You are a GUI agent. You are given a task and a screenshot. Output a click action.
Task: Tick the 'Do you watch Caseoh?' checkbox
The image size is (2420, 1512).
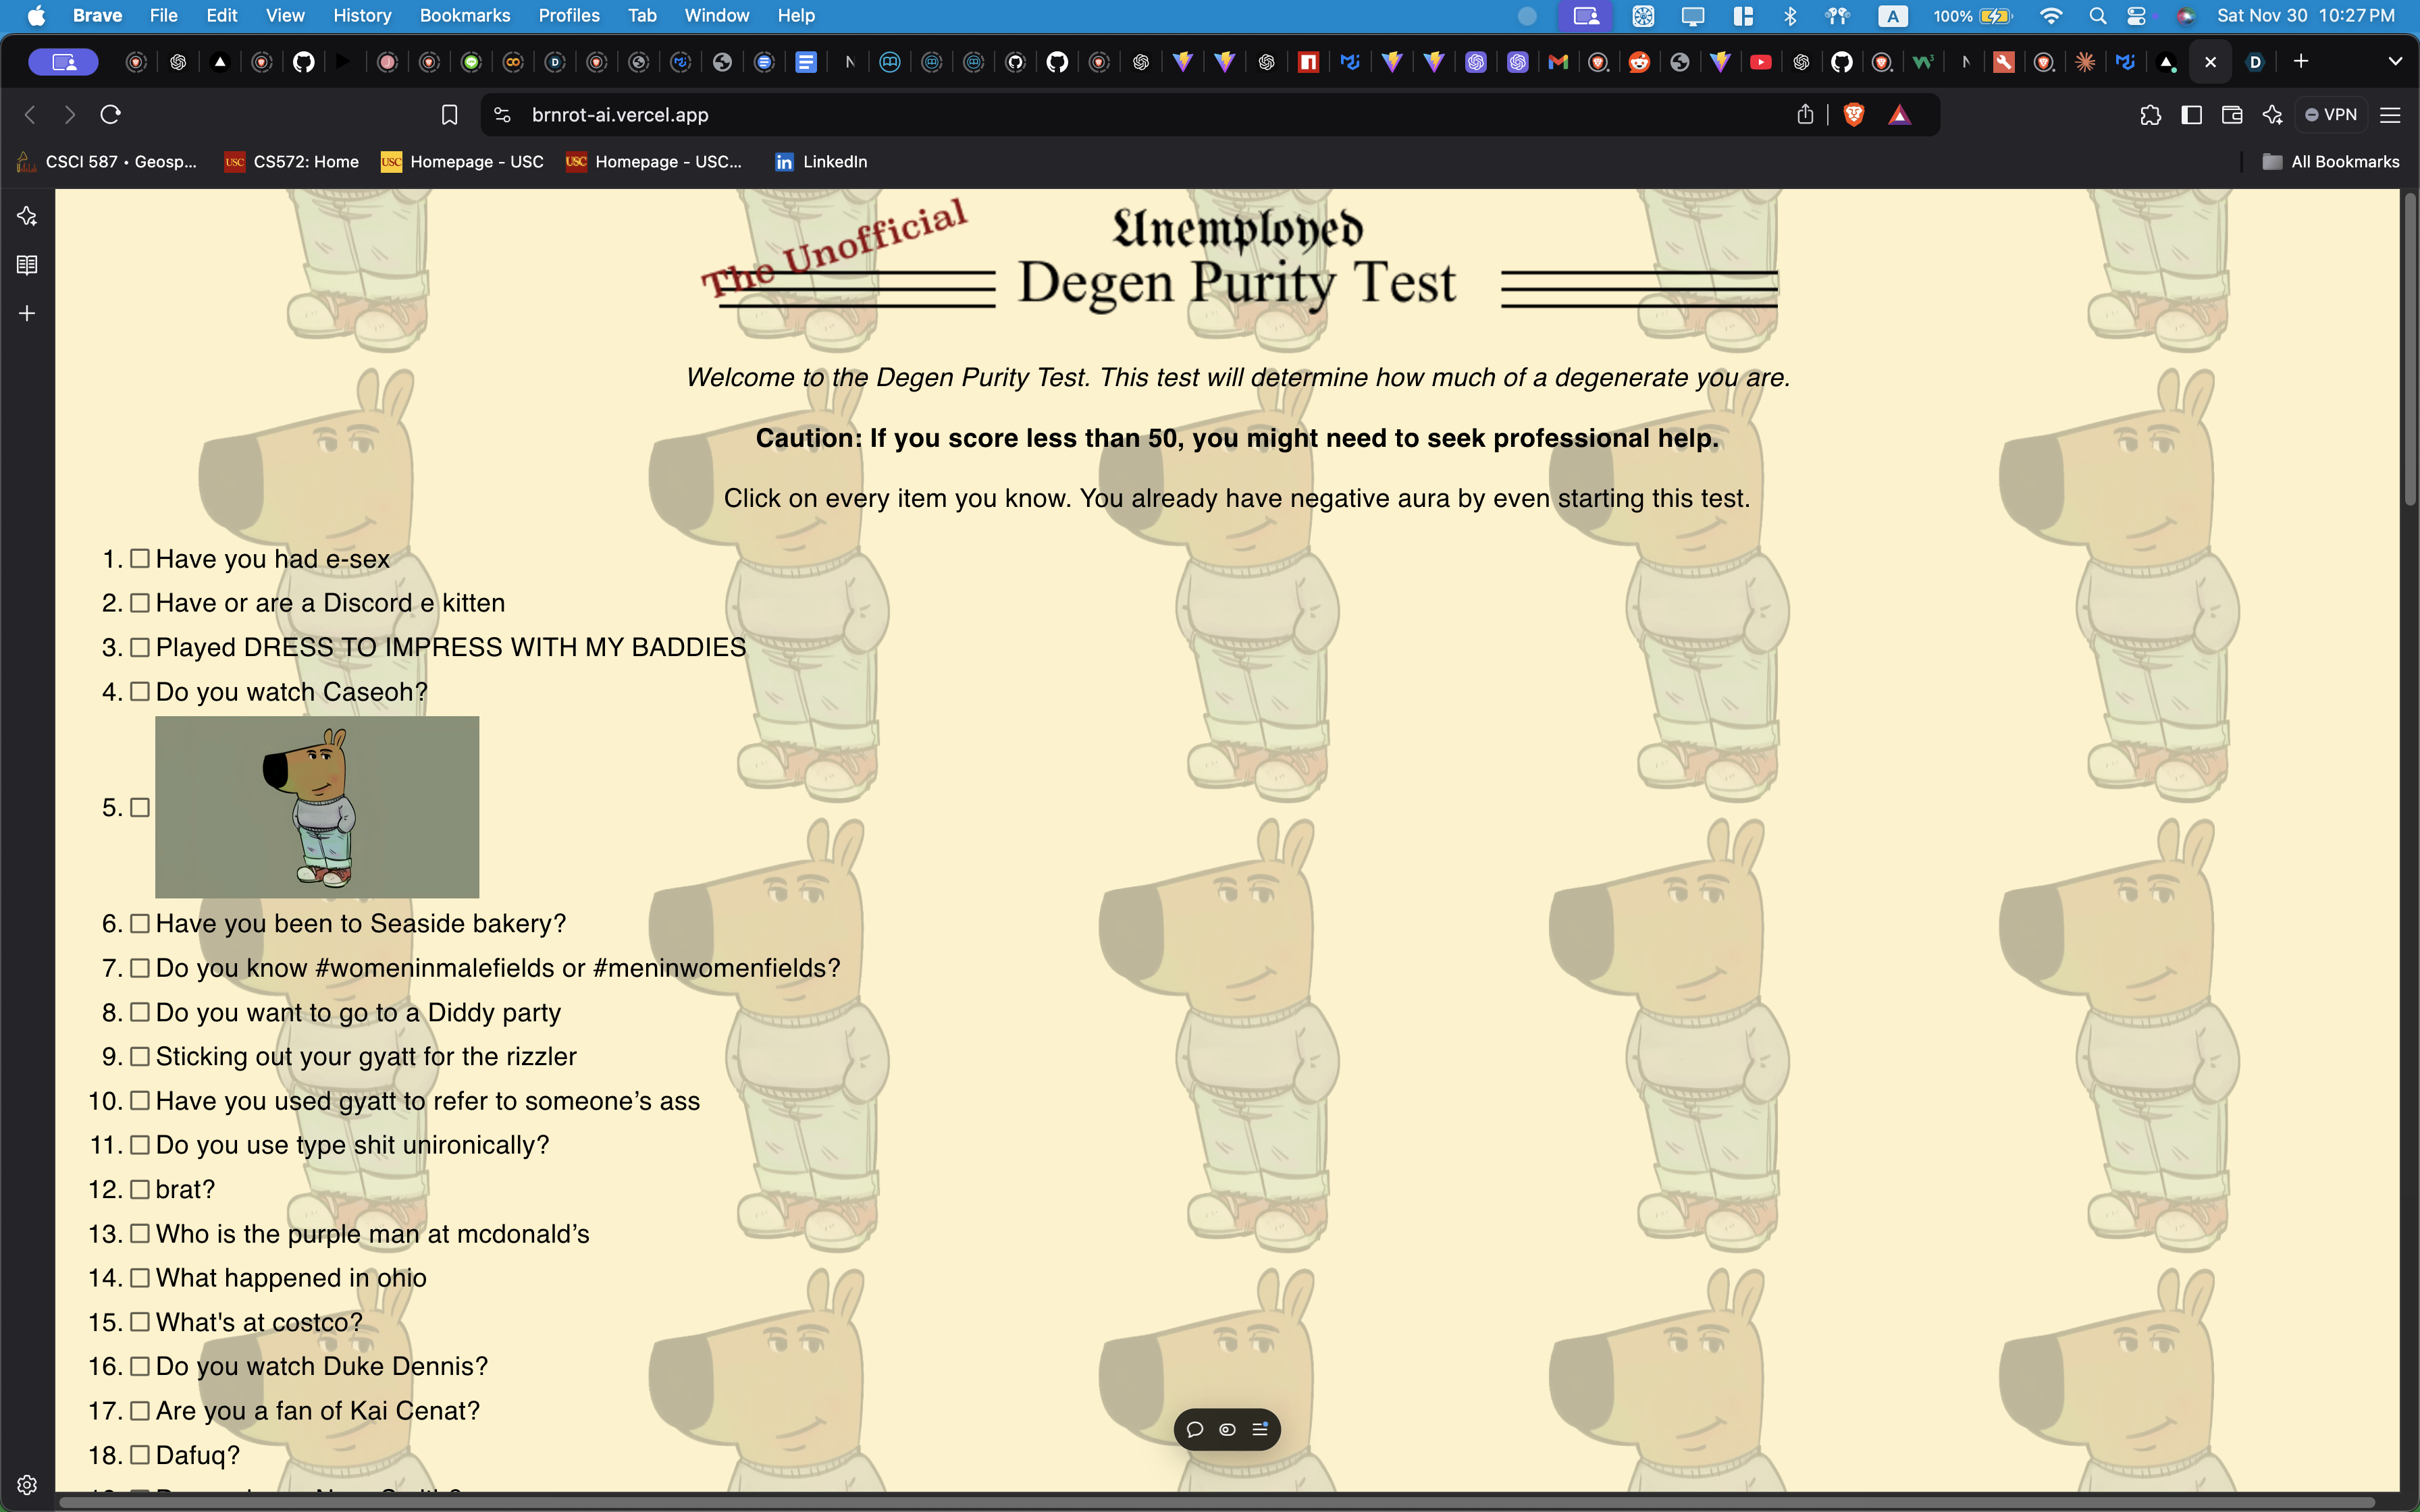coord(140,692)
